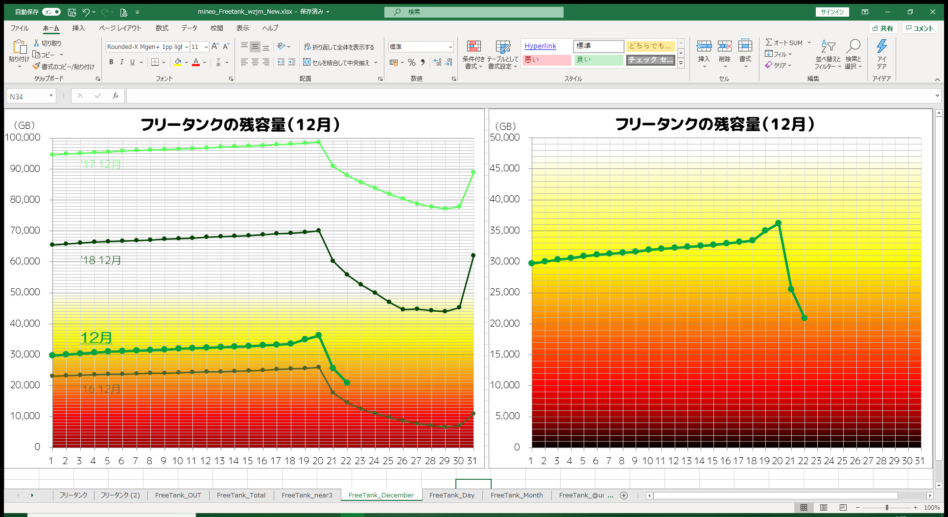Viewport: 948px width, 517px height.
Task: Apply the Hyperlink cell style
Action: pos(540,46)
